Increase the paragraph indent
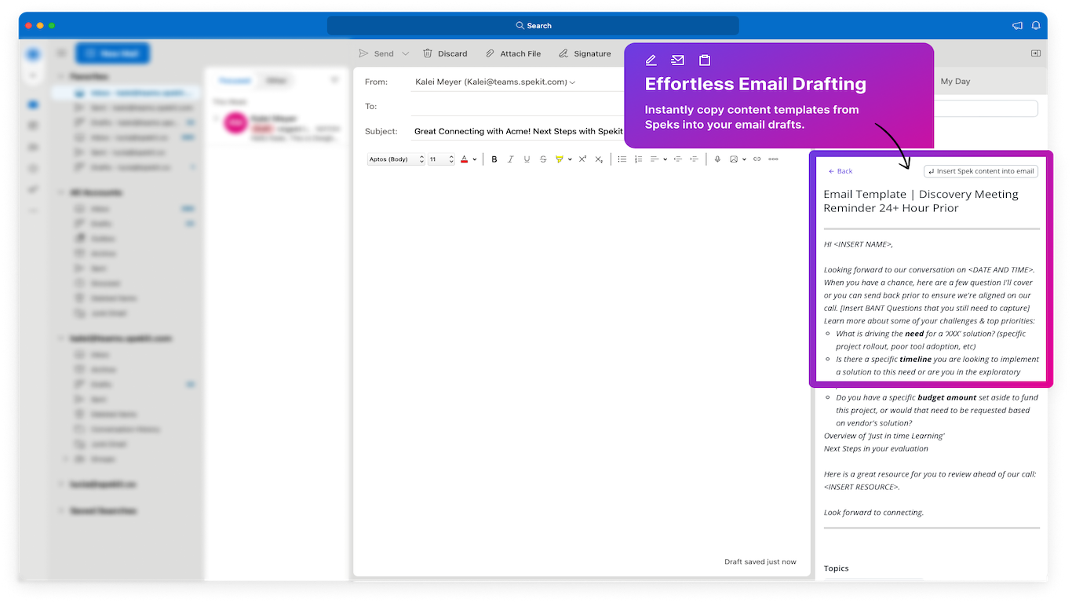The height and width of the screenshot is (603, 1072). click(x=694, y=159)
